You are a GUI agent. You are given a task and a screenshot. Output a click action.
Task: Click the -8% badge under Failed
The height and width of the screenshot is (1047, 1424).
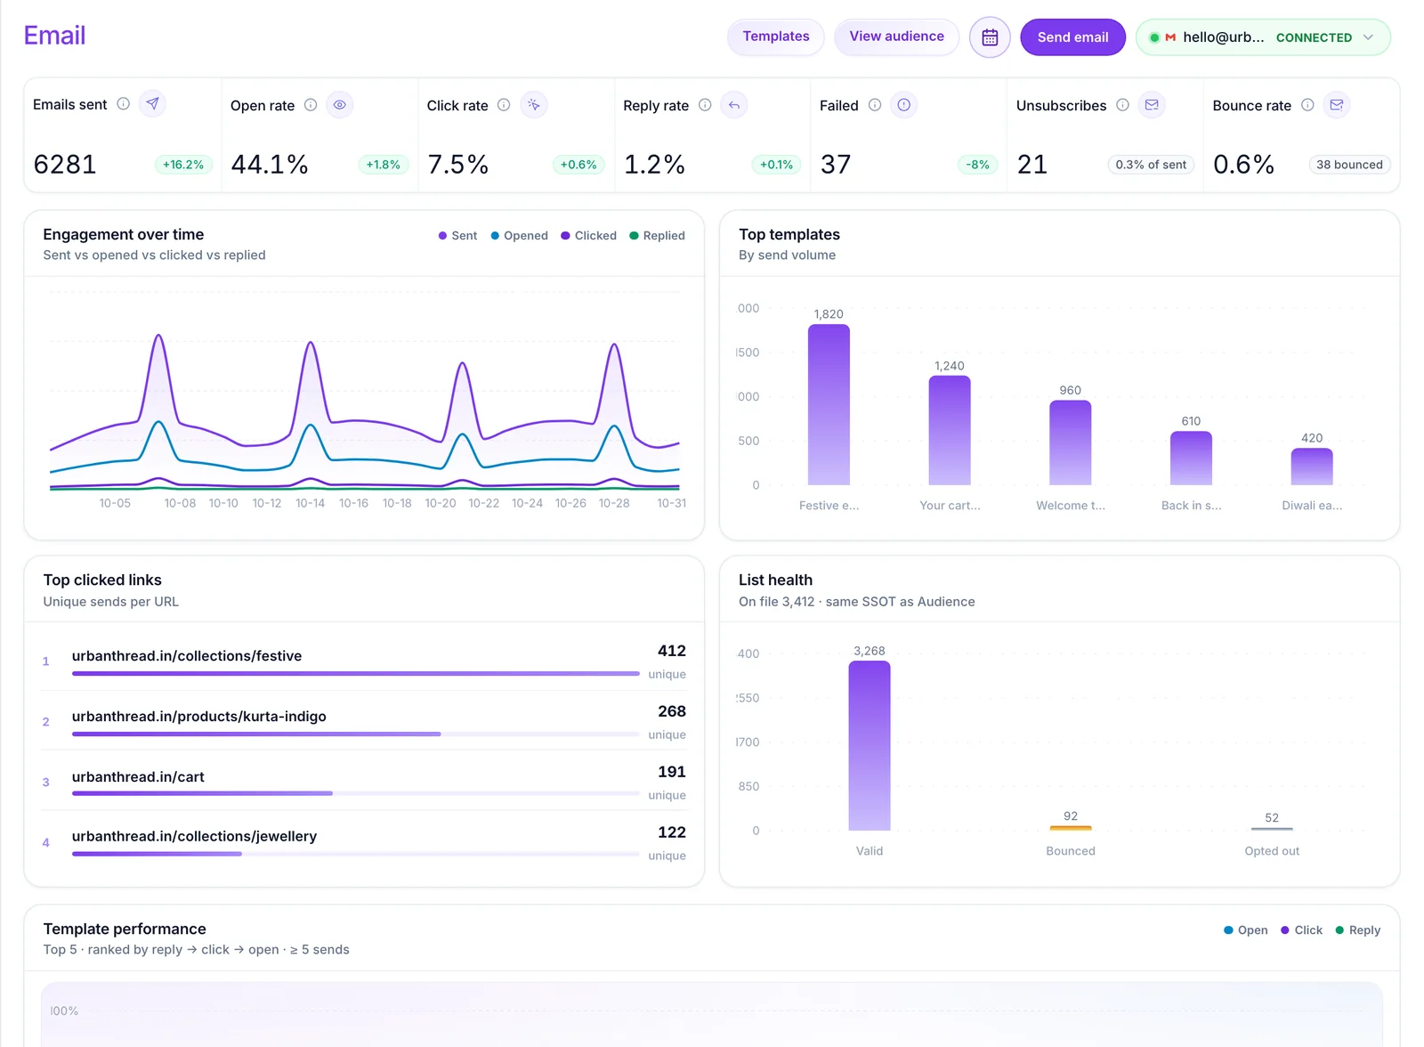pyautogui.click(x=977, y=165)
